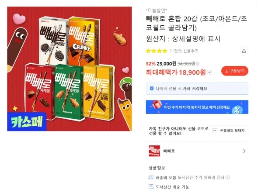
Task: Click the gift box icon on banner
Action: coord(156,105)
